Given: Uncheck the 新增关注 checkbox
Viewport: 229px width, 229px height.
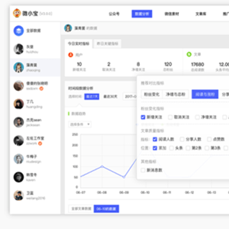Looking at the screenshot, I should [x=143, y=117].
